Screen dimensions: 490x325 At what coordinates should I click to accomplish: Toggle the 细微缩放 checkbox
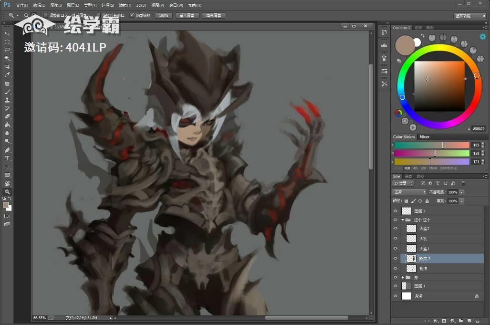point(132,15)
